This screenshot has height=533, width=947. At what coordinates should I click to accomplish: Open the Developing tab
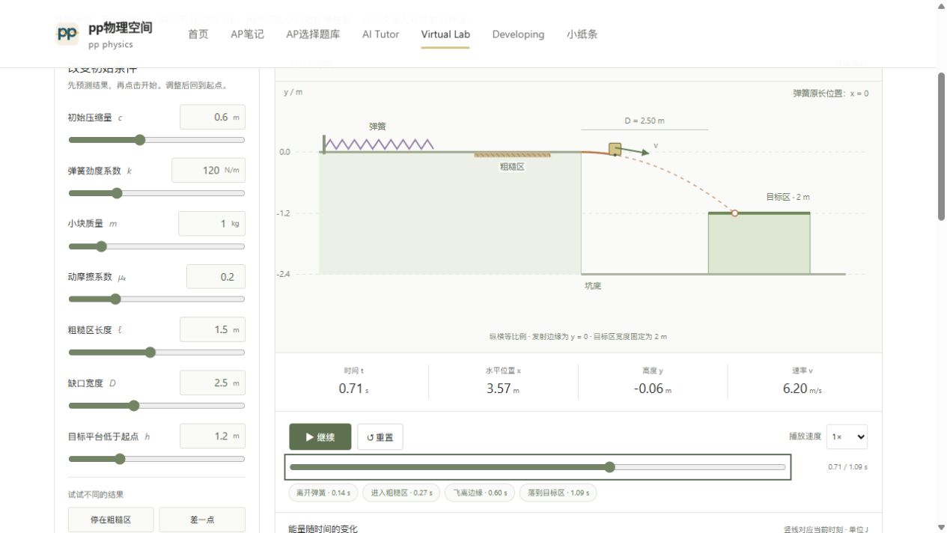pos(518,34)
